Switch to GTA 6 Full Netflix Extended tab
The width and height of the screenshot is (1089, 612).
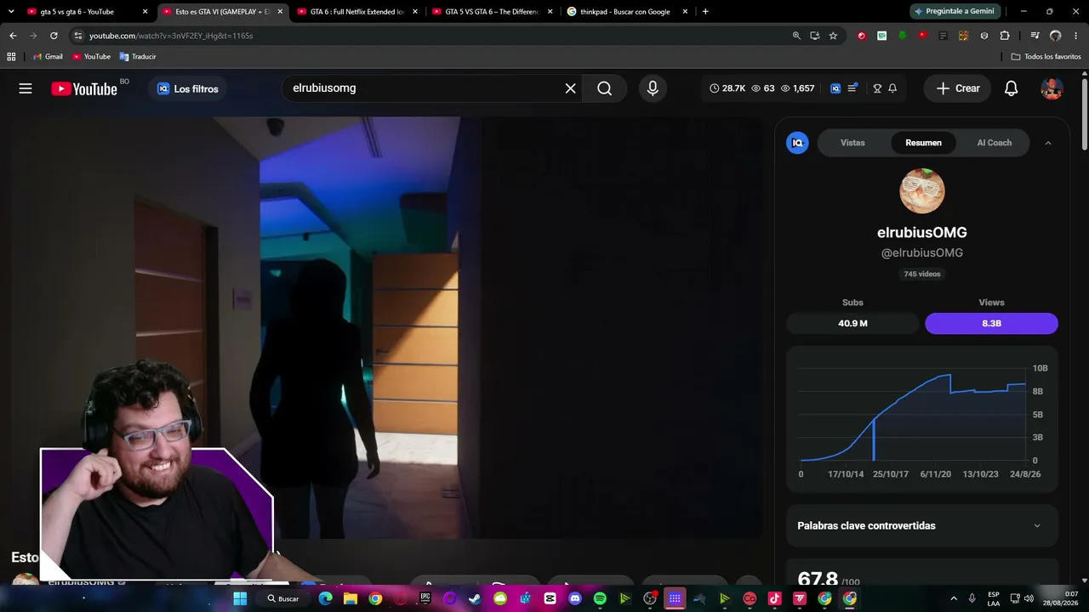click(356, 12)
